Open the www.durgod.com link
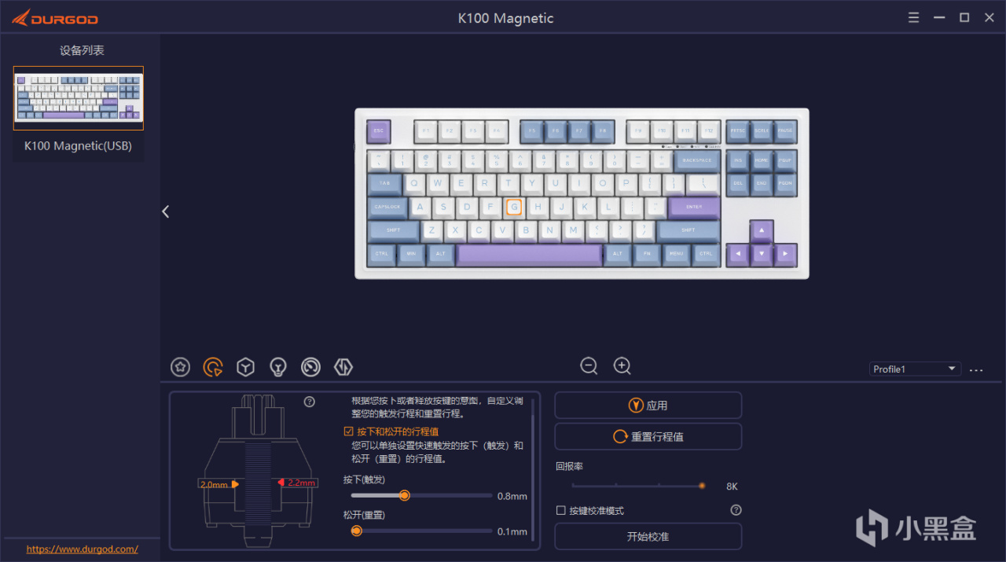1006x562 pixels. tap(83, 549)
